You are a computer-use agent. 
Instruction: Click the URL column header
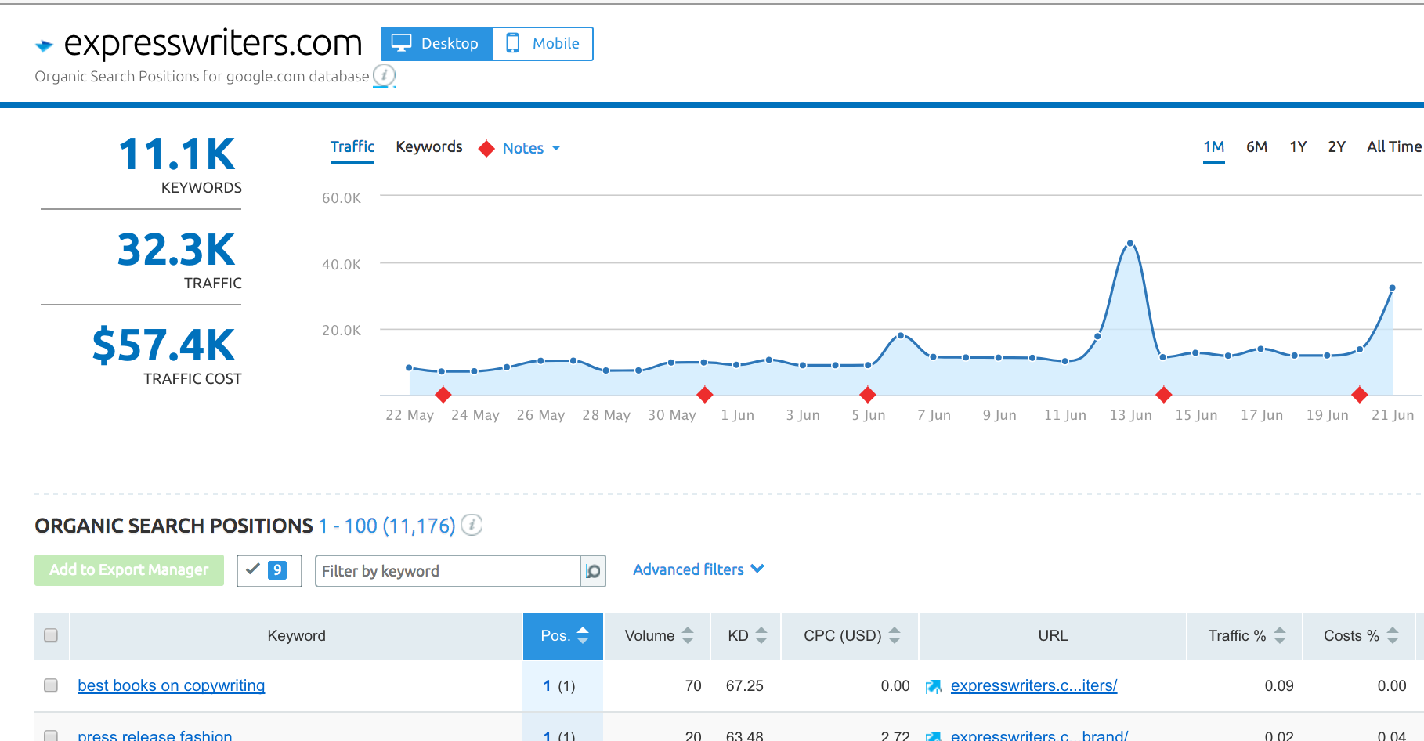coord(1053,636)
